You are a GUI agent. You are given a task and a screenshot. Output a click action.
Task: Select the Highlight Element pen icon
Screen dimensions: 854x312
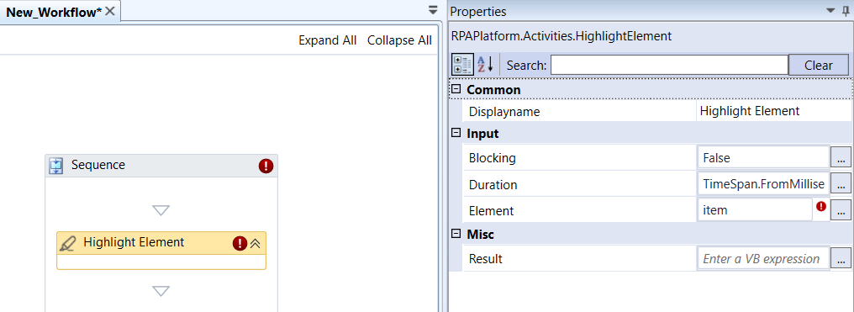coord(68,243)
